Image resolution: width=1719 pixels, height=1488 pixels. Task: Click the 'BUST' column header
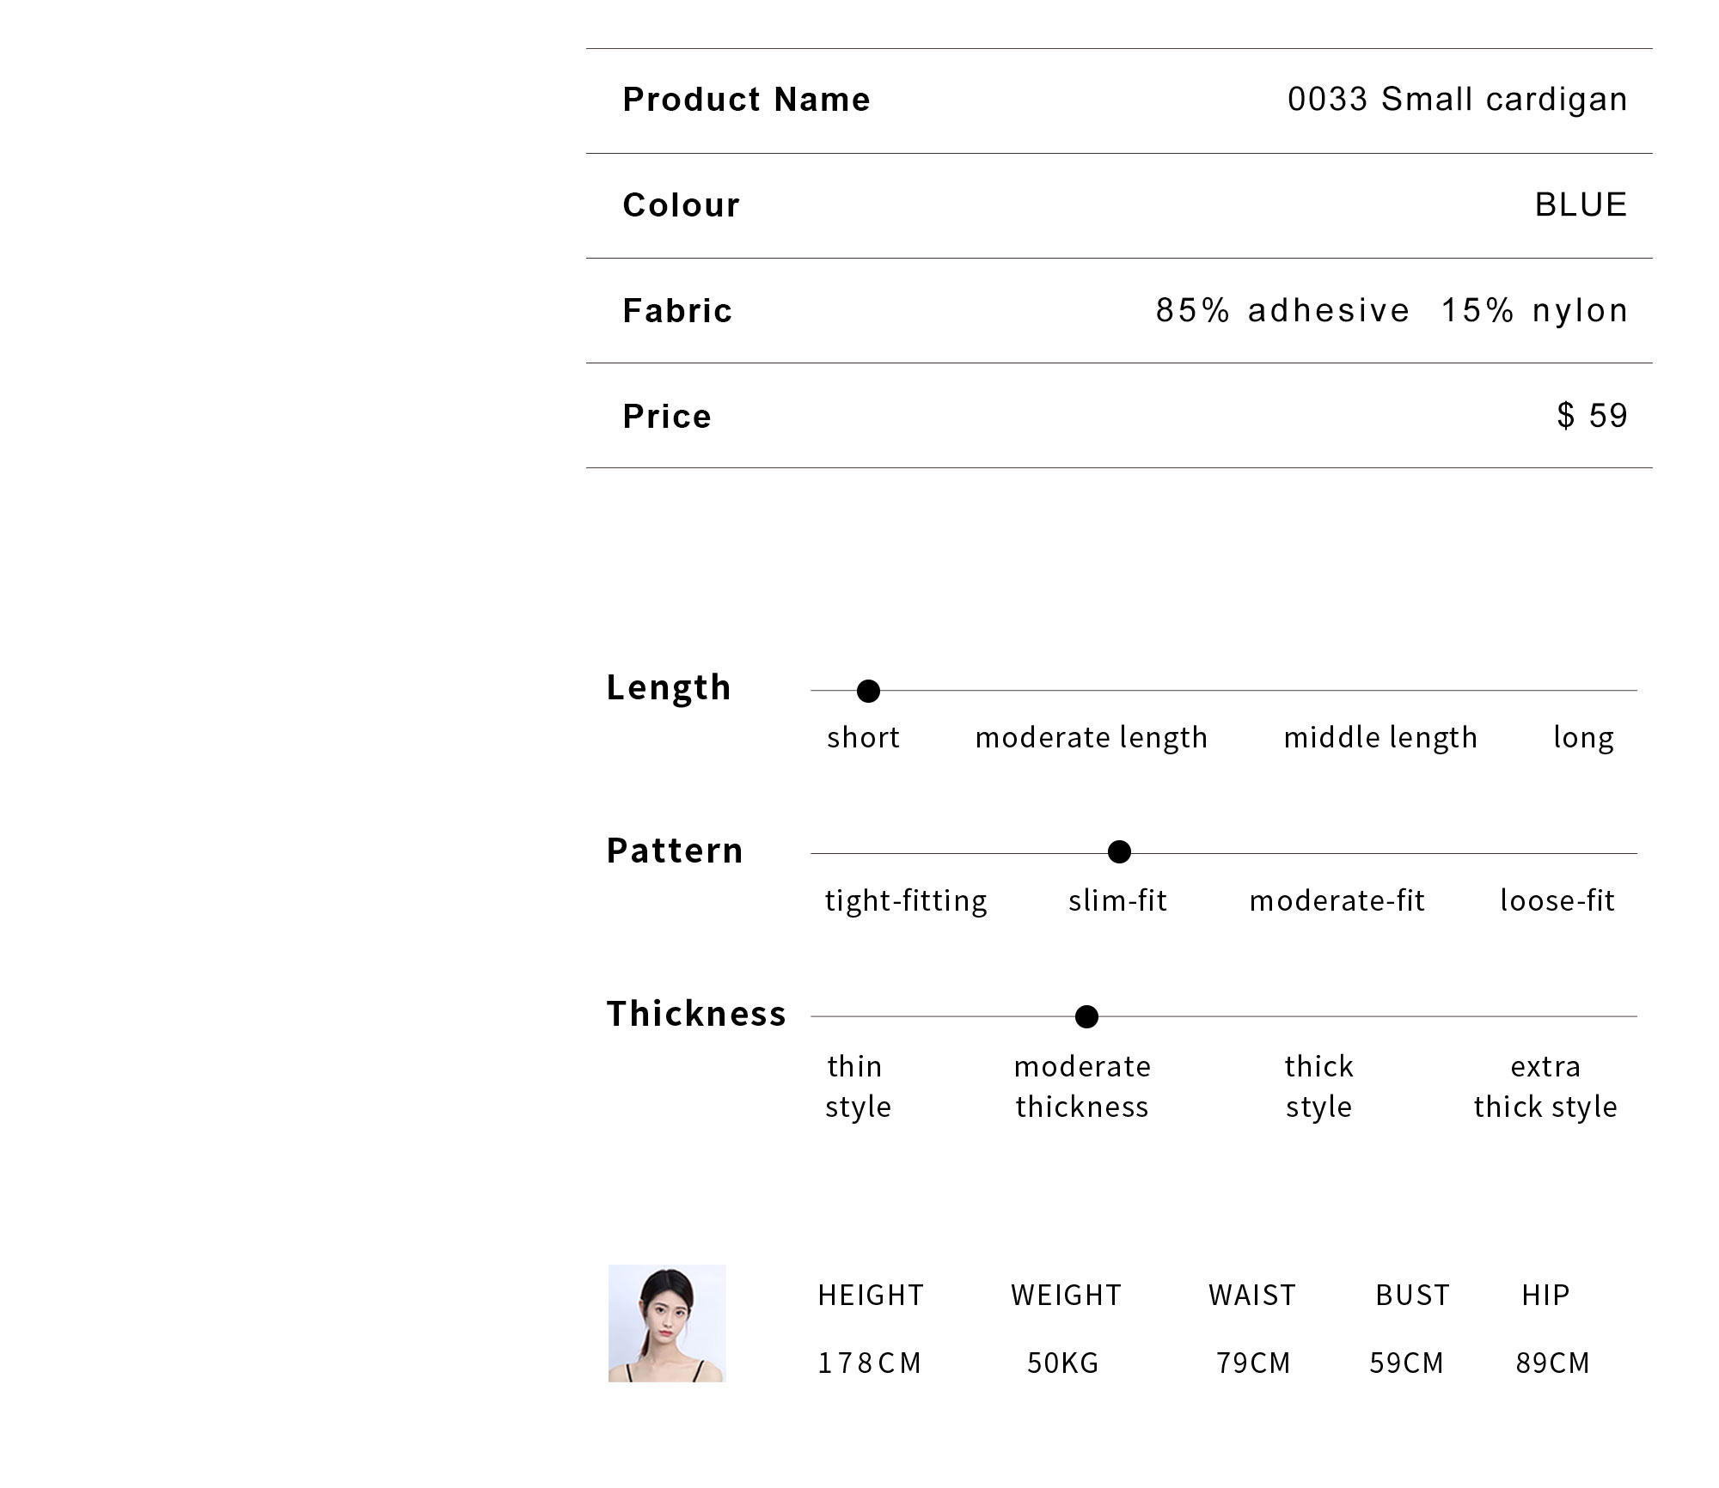pos(1412,1296)
